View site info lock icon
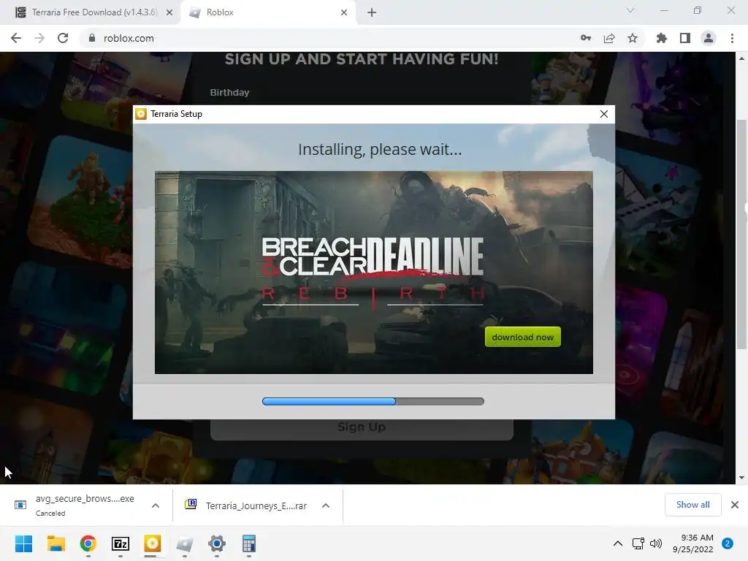Screen dimensions: 748x561 pyautogui.click(x=92, y=38)
